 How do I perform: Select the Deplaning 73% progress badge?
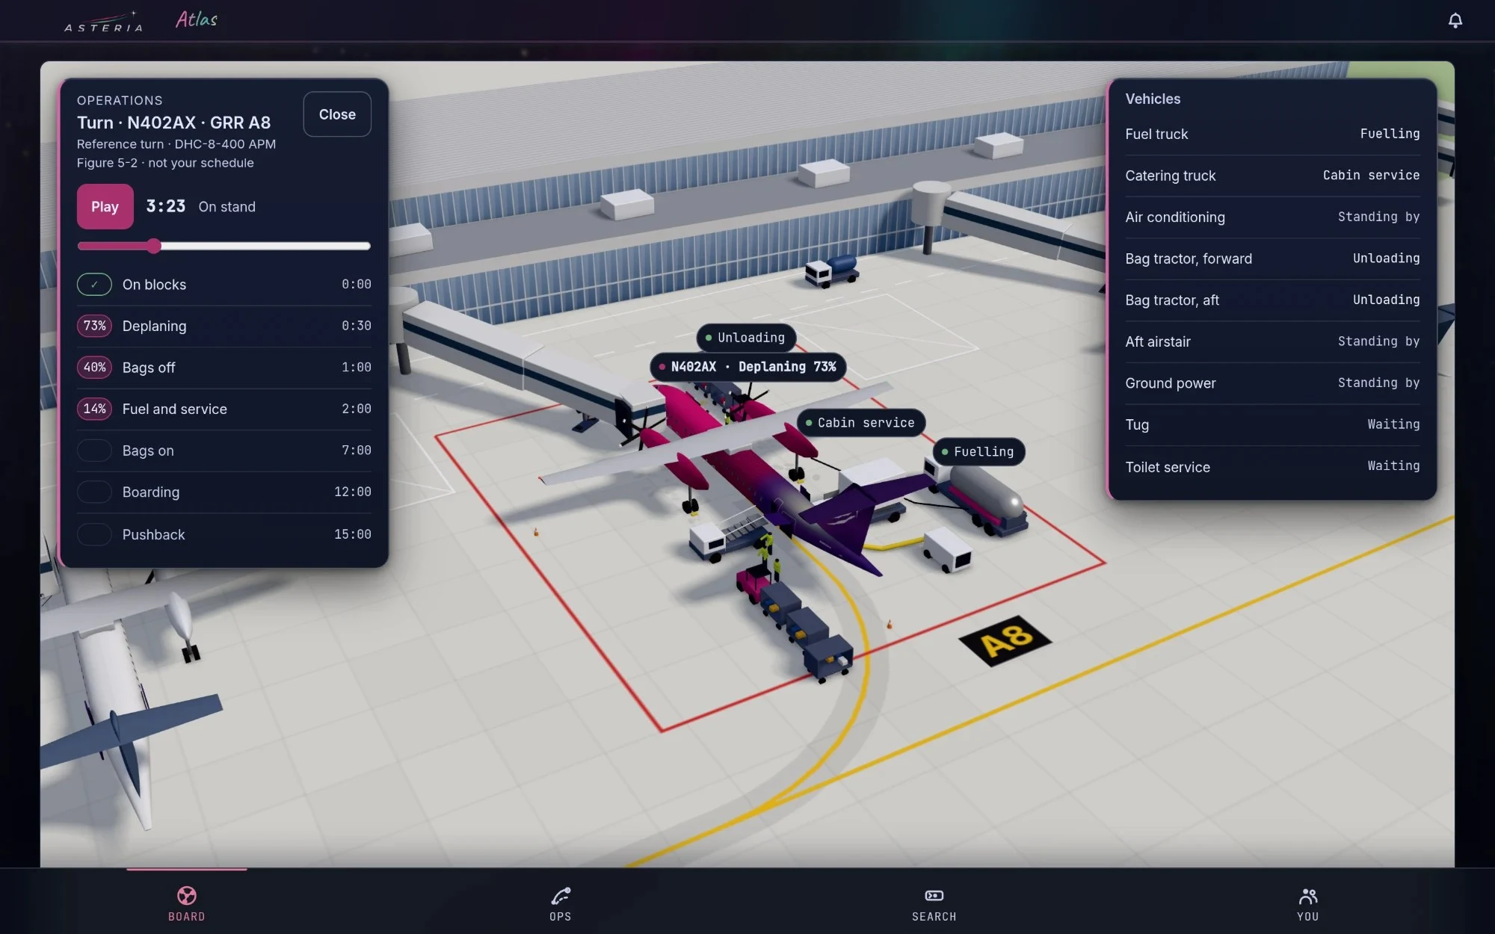pos(94,326)
